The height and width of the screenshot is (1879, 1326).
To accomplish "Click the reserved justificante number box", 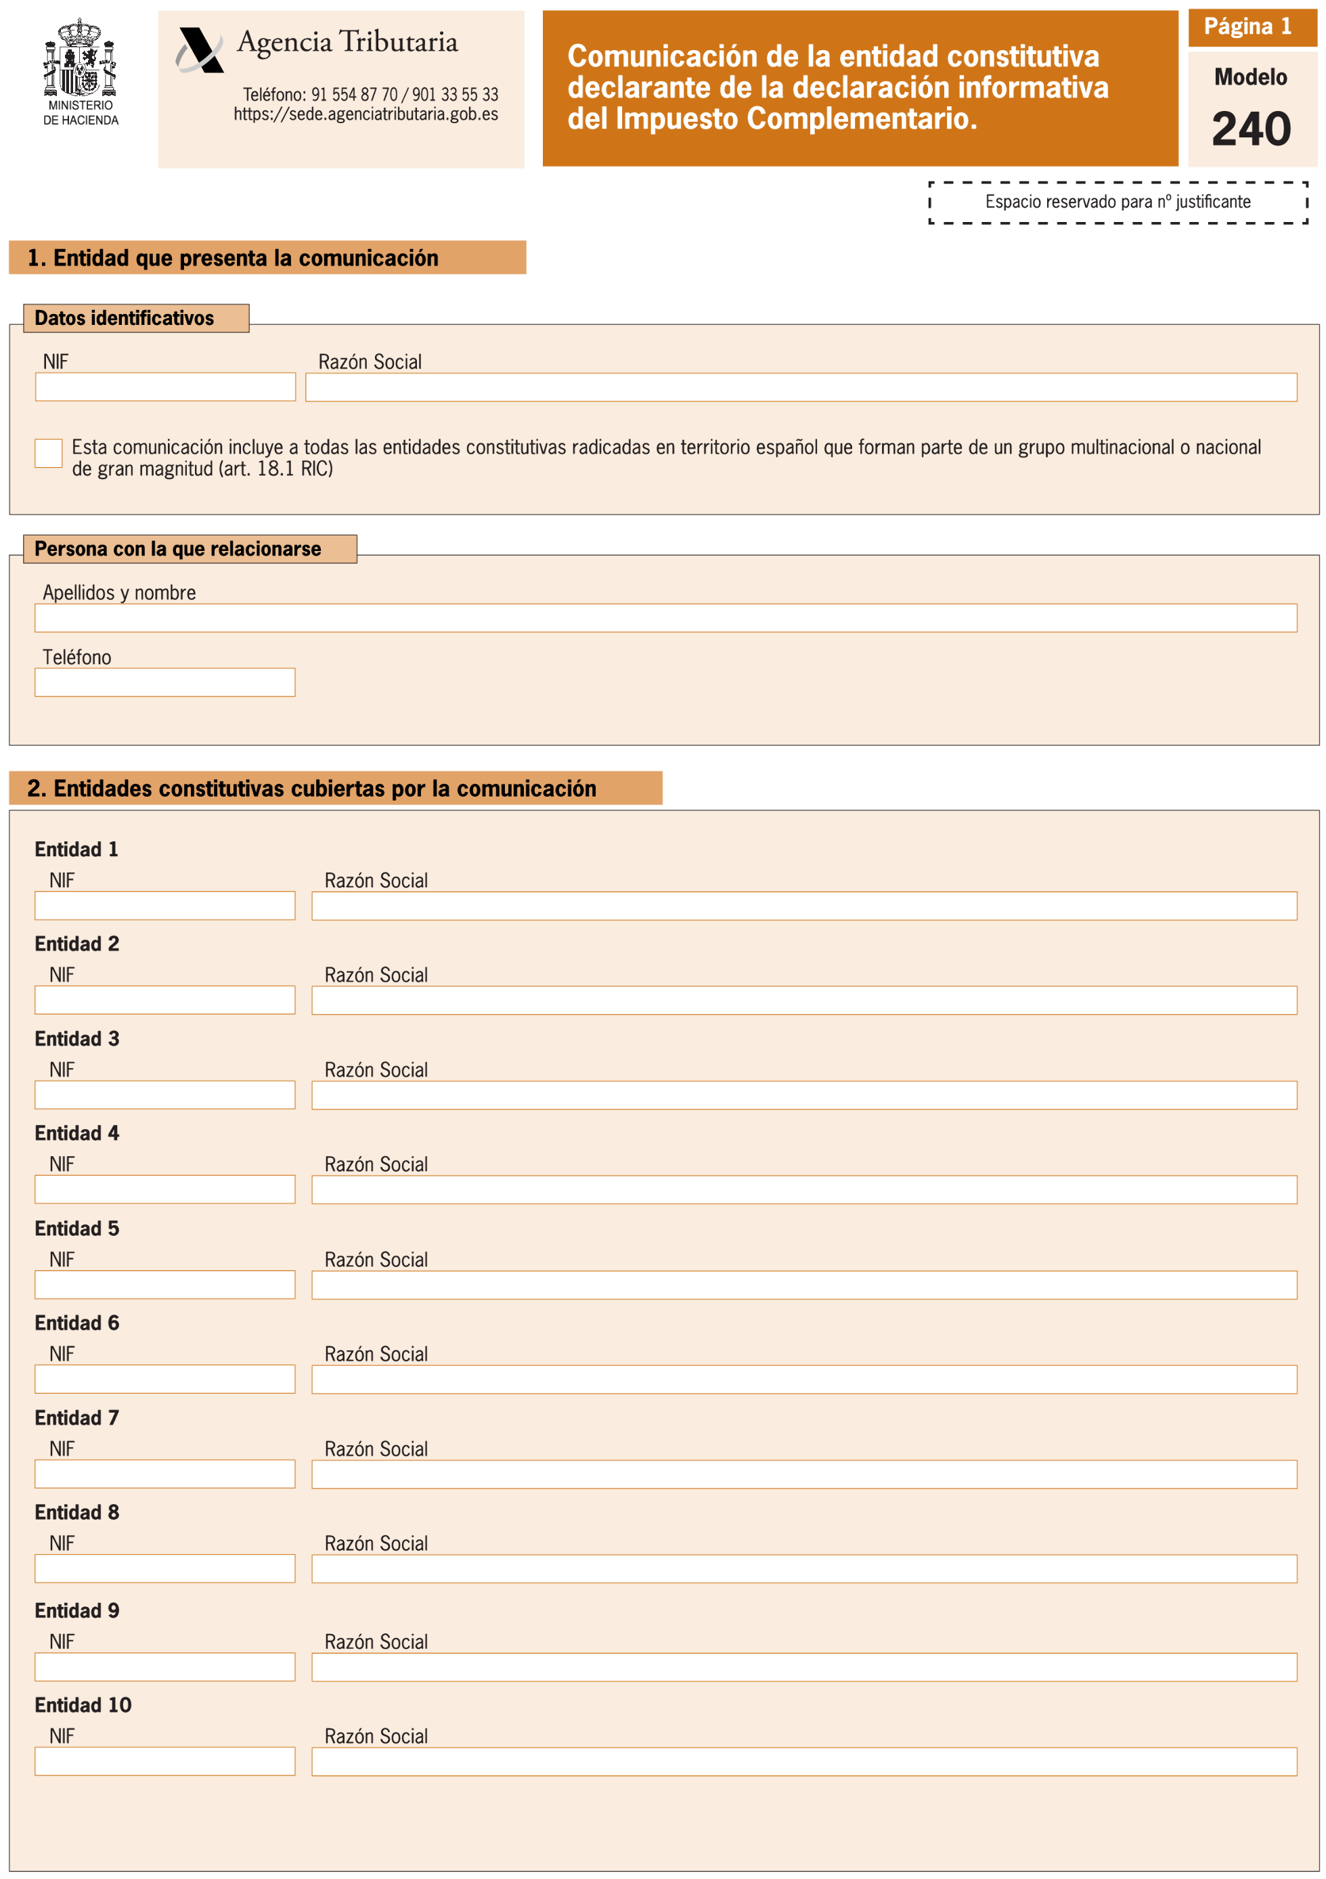I will pos(1118,202).
